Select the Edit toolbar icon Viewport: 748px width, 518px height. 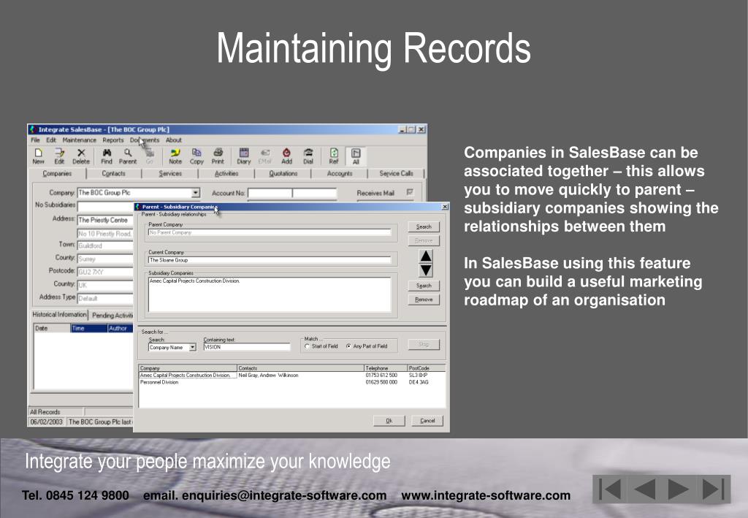click(x=59, y=156)
